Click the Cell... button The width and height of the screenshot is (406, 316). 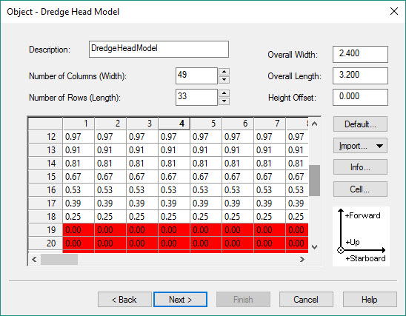coord(360,189)
